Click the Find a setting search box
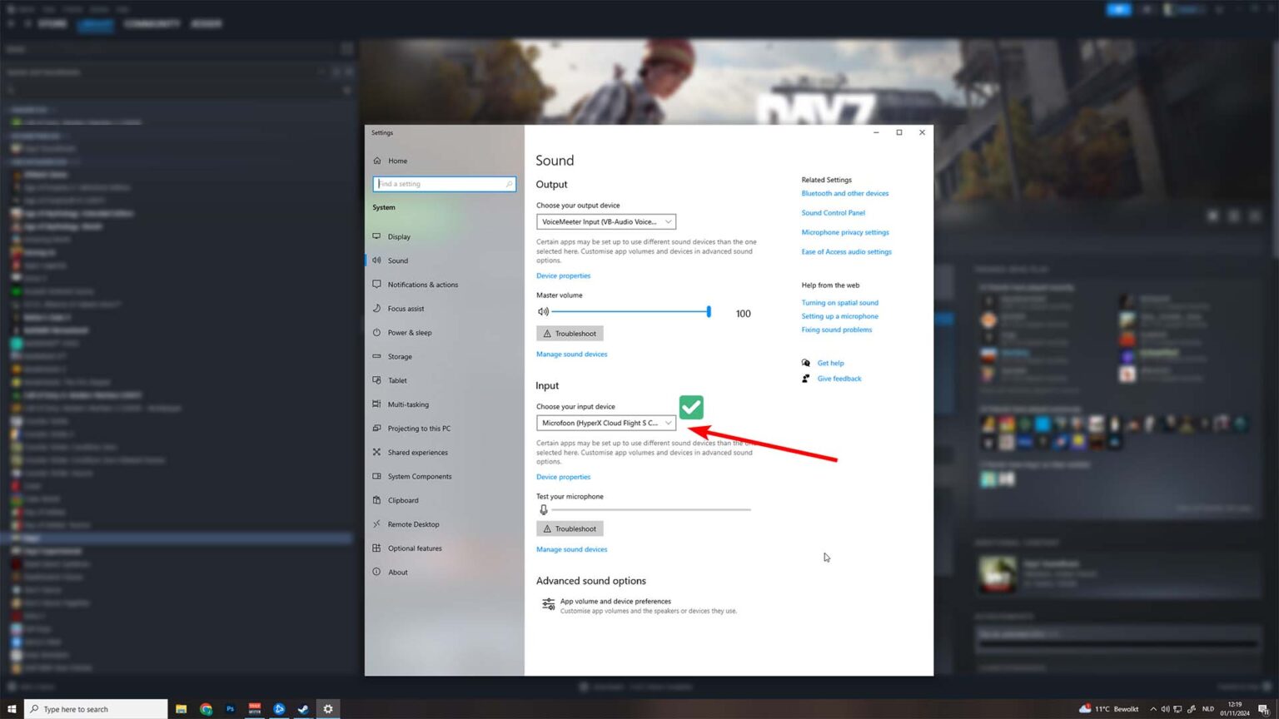 (445, 184)
